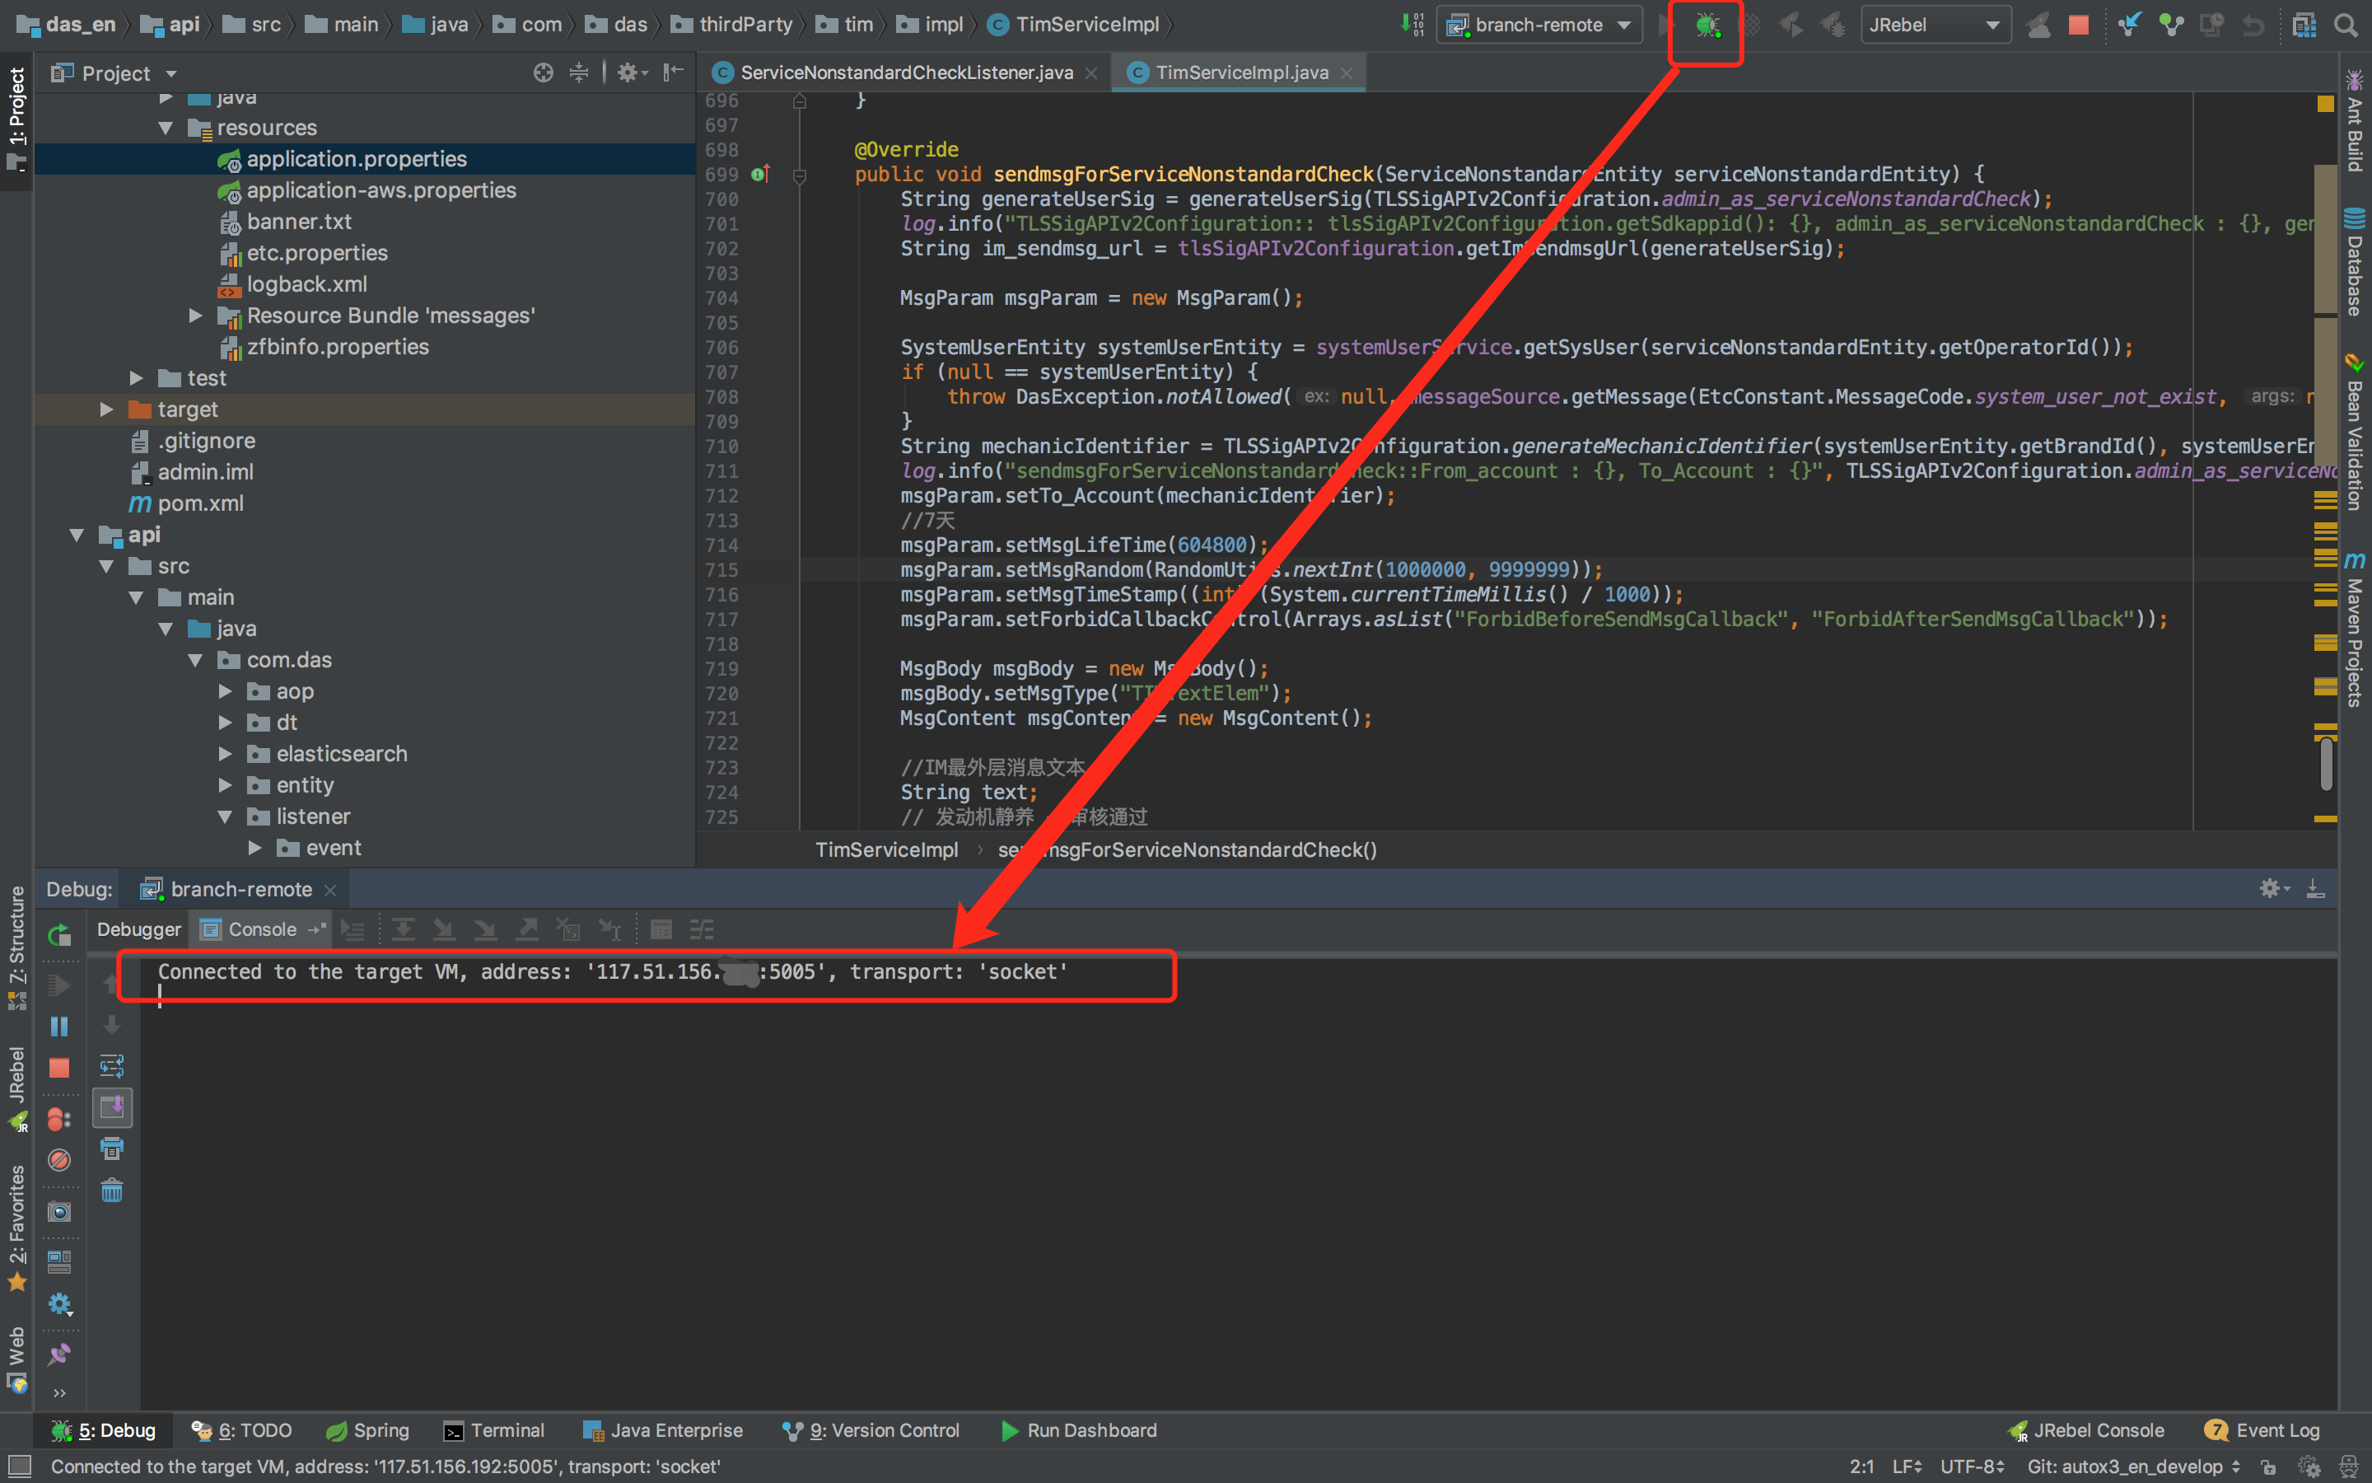
Task: Clear console with the trash icon
Action: point(112,1191)
